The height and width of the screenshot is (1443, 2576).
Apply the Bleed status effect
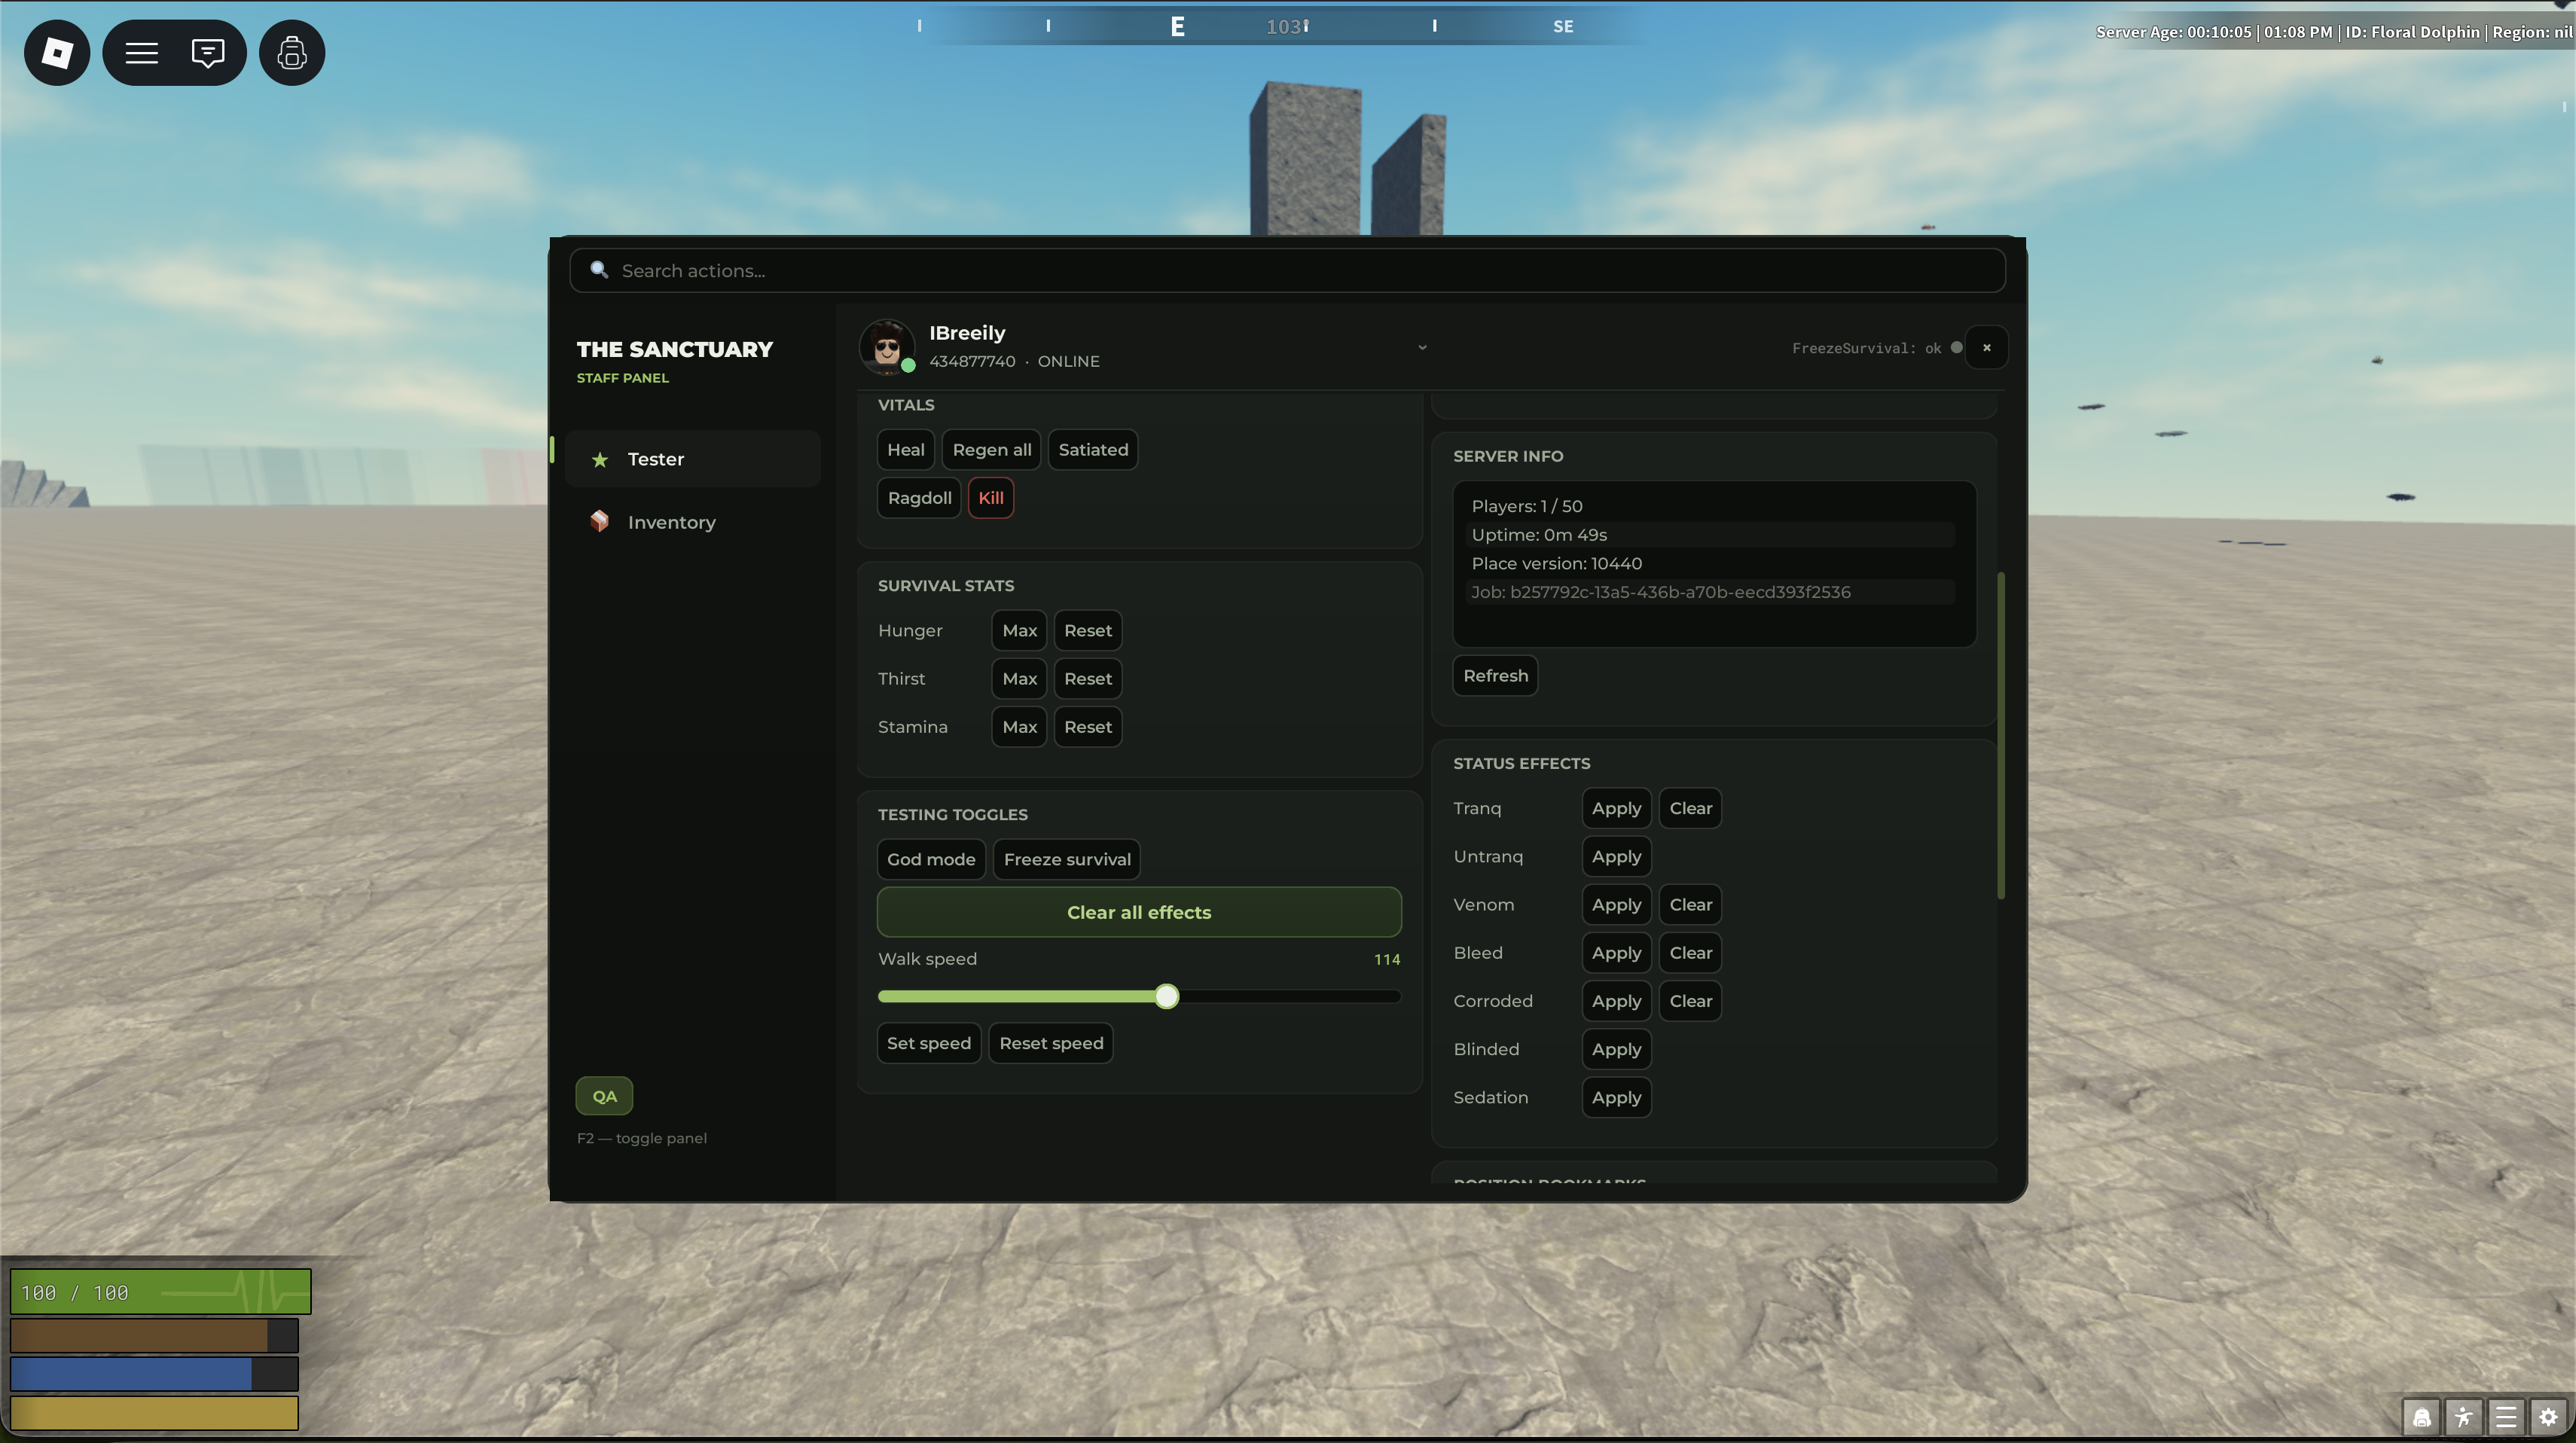1616,953
